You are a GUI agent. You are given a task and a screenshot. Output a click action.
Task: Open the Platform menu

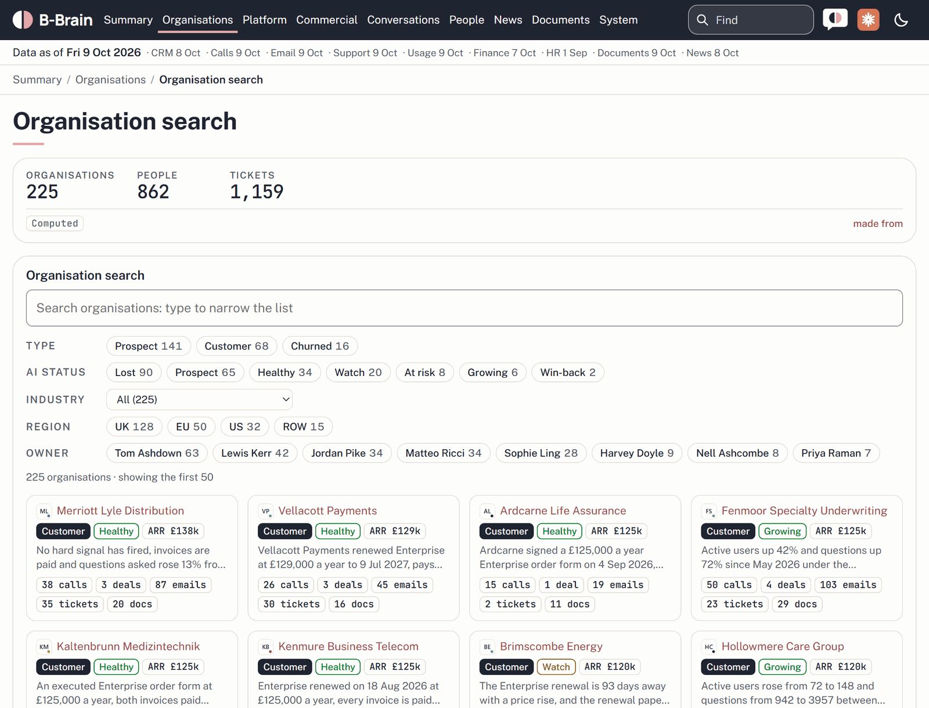coord(265,20)
